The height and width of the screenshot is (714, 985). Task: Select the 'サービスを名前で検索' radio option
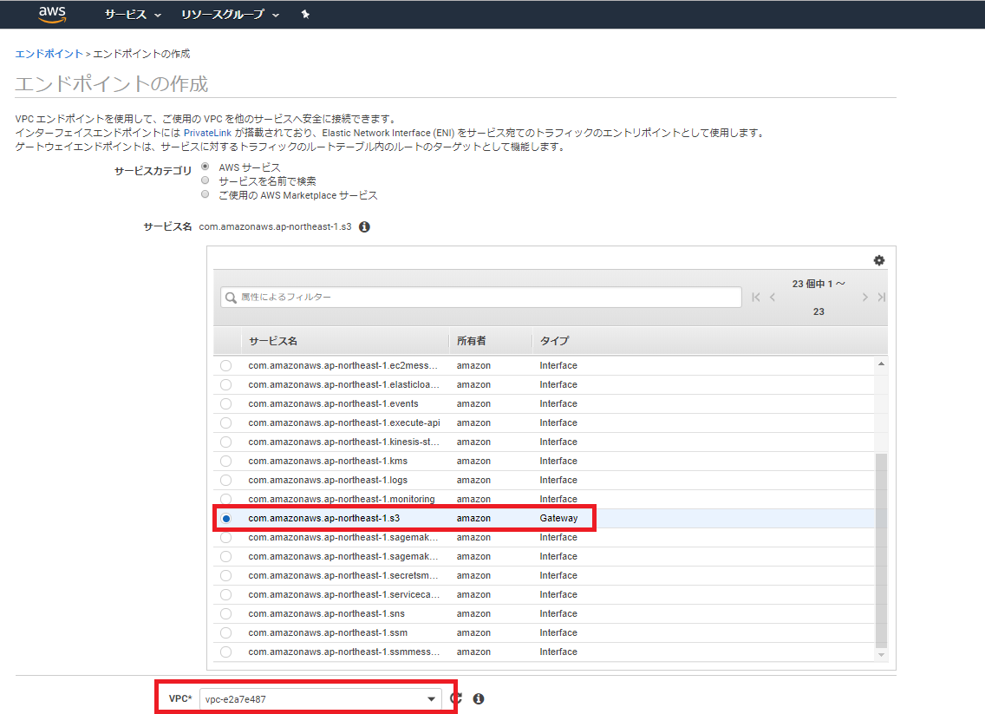[x=205, y=180]
